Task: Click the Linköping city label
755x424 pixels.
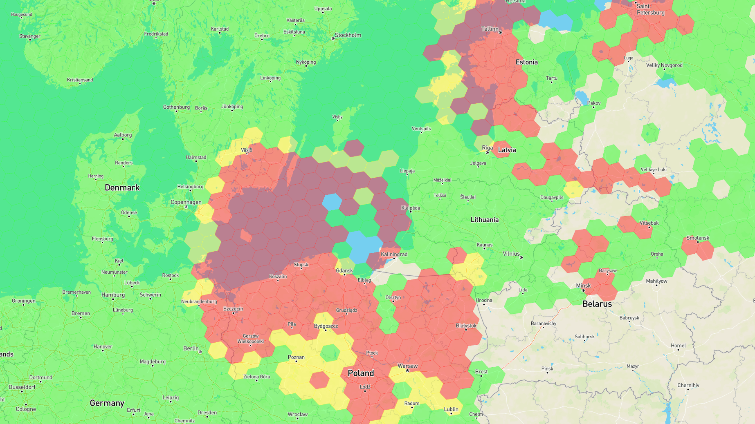Action: tap(270, 78)
